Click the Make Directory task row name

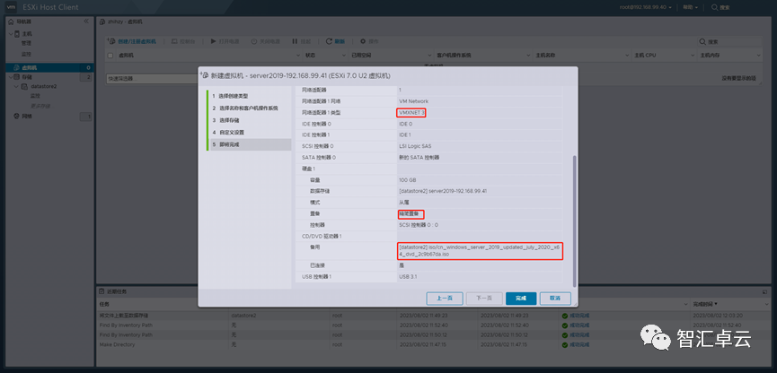click(x=117, y=344)
